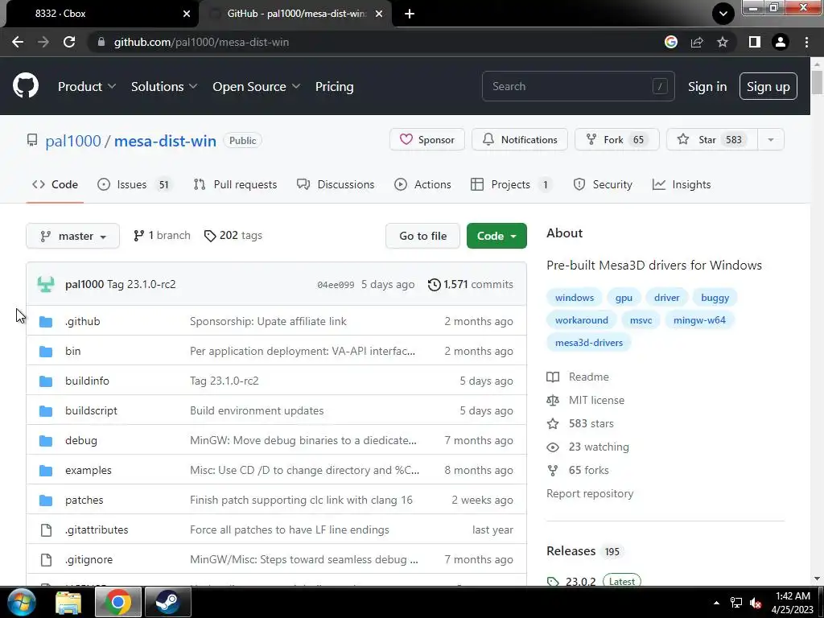Click the .gitattributes file icon
The image size is (824, 618).
click(46, 530)
